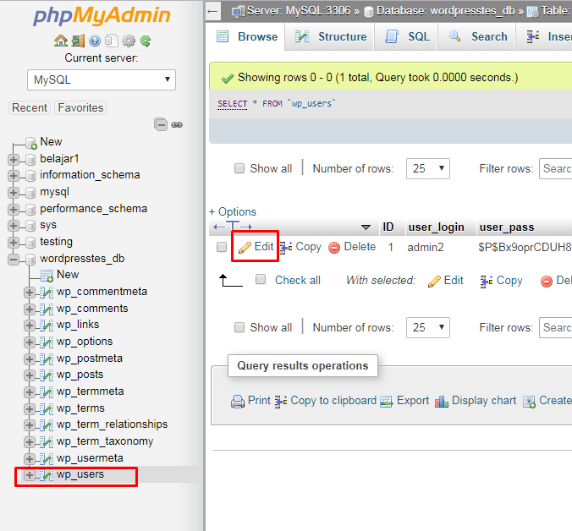Click the New database icon in tree

[x=31, y=143]
